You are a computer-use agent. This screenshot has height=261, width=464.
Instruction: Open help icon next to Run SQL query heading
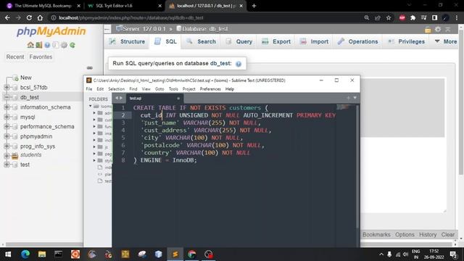(x=239, y=64)
